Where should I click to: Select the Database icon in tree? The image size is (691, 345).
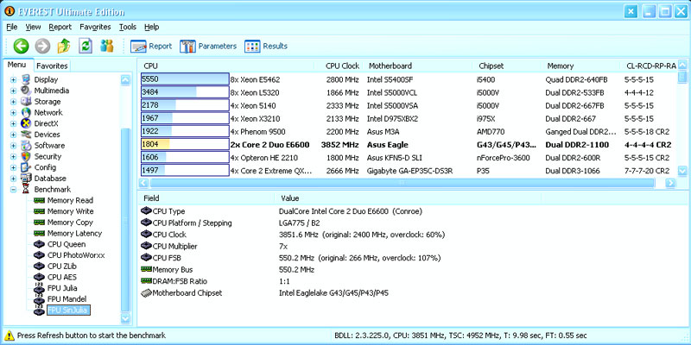pyautogui.click(x=26, y=179)
